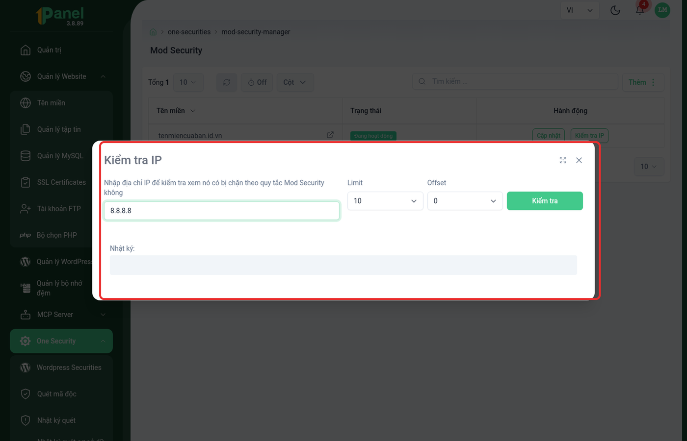Close the Kiểm tra IP dialog
This screenshot has width=687, height=441.
(579, 160)
